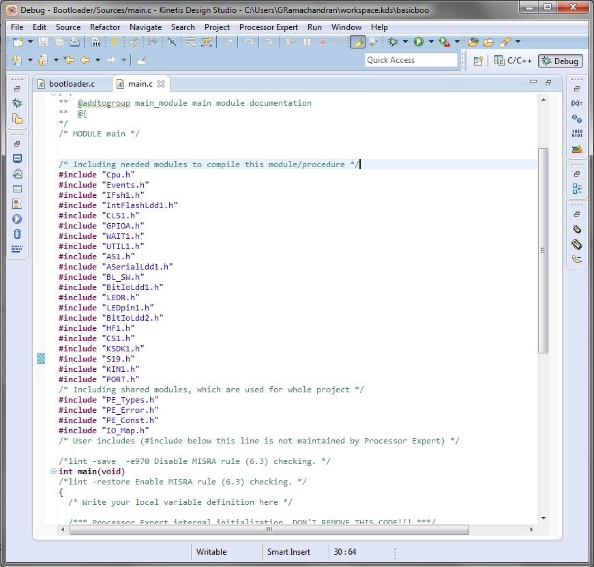Open the Back history dropdown arrow
This screenshot has width=594, height=567.
pyautogui.click(x=98, y=60)
